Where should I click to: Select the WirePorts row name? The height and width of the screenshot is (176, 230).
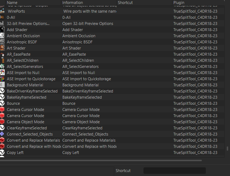16,11
